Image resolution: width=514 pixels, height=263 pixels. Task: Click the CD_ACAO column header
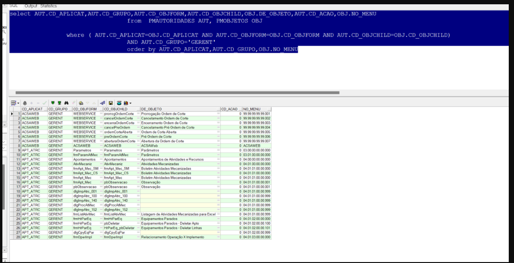click(x=231, y=109)
